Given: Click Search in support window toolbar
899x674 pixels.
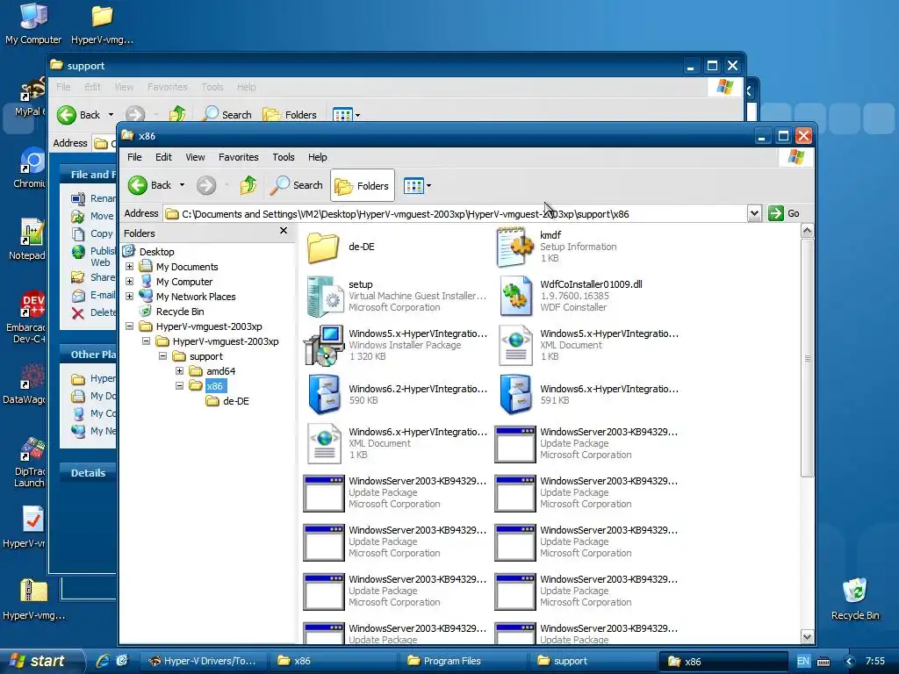Looking at the screenshot, I should click(227, 115).
